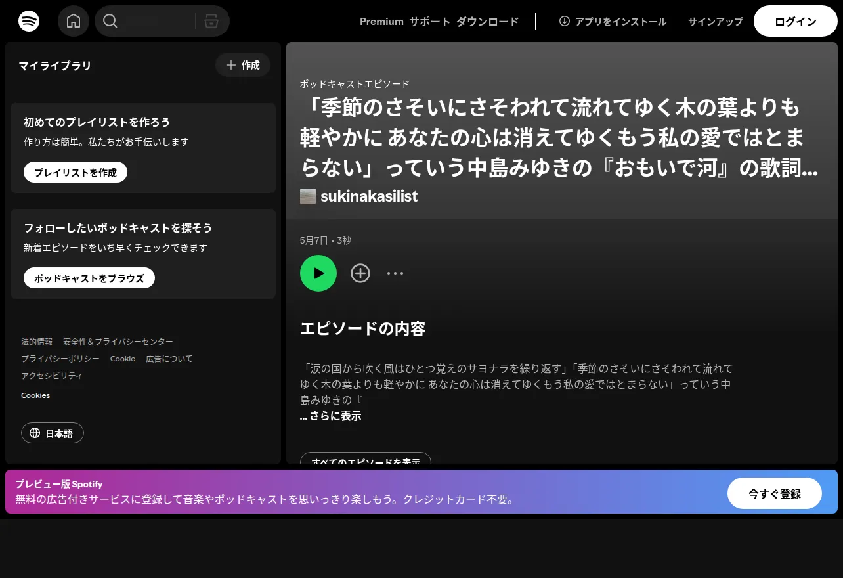Click the Spotify logo
The height and width of the screenshot is (578, 843).
click(x=29, y=21)
